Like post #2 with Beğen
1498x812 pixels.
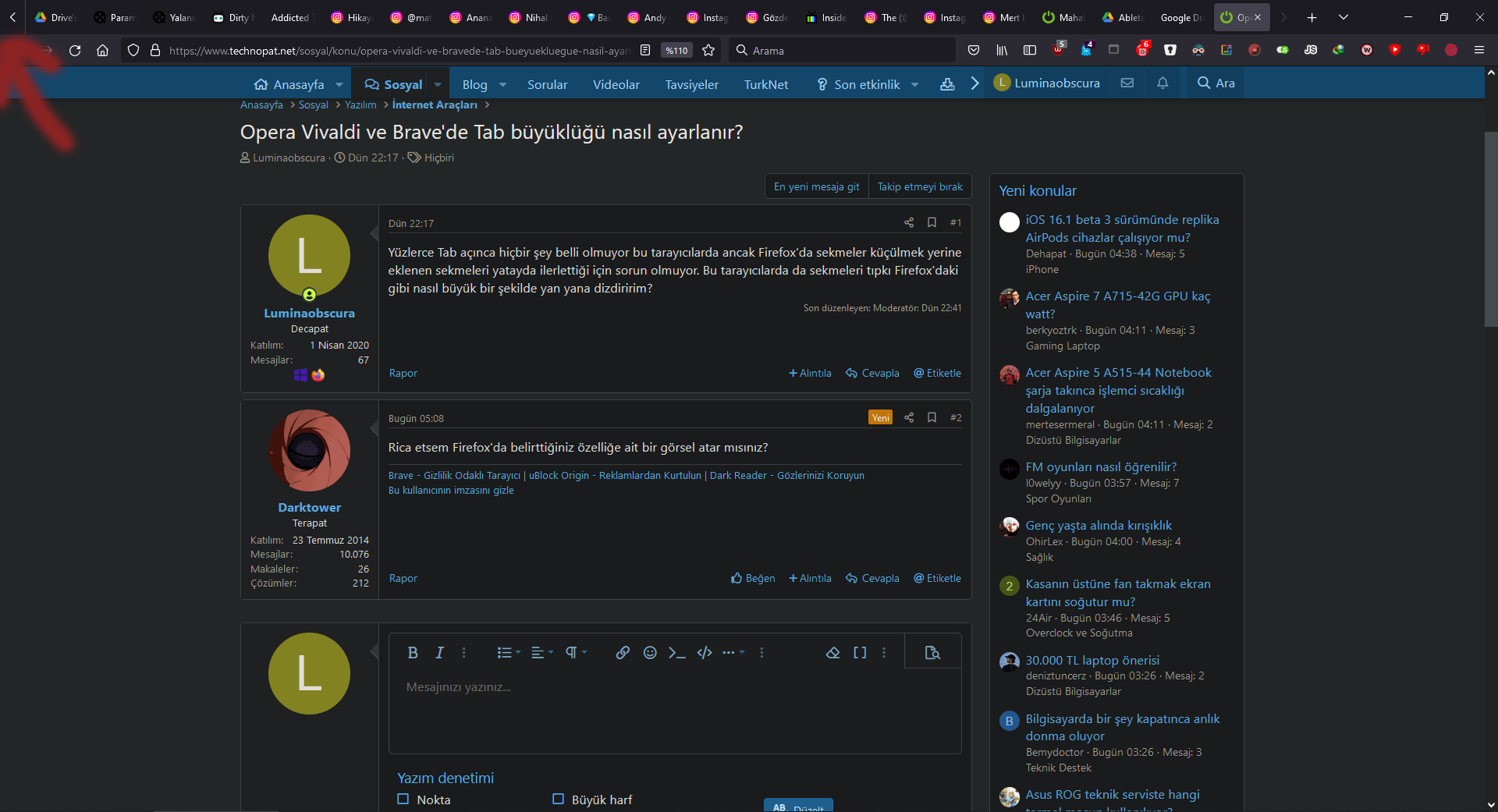pyautogui.click(x=753, y=578)
